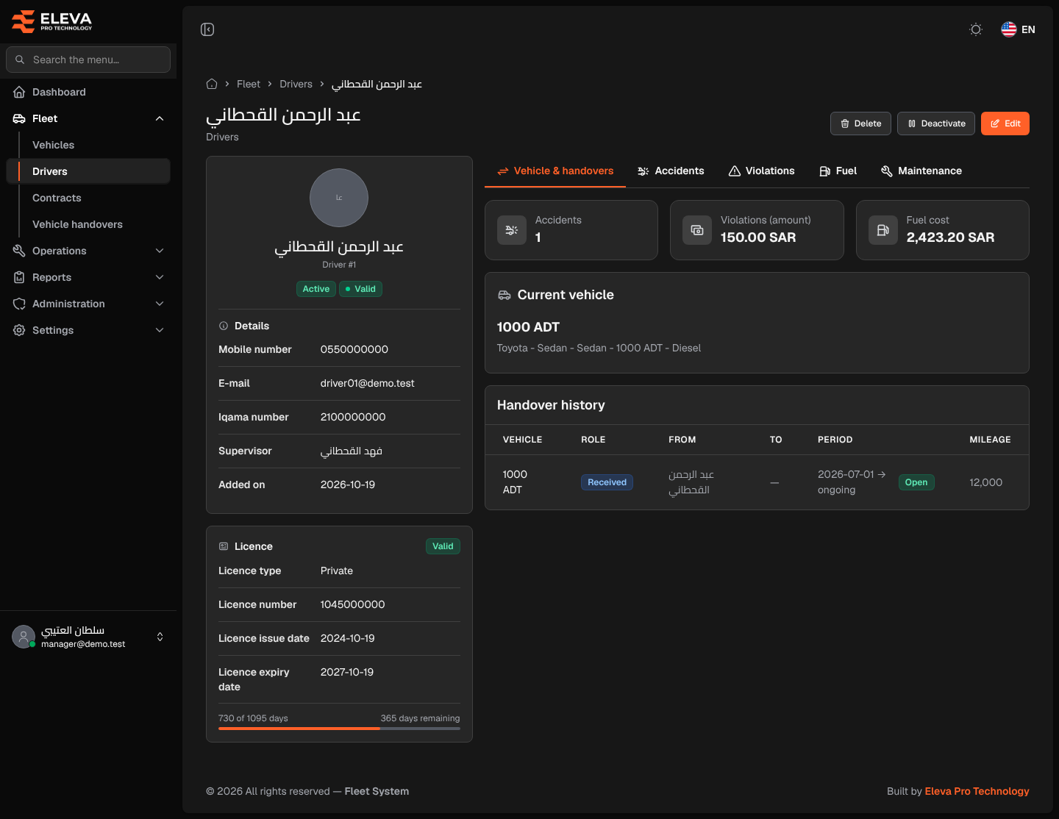Expand the Administration menu
1059x819 pixels.
pyautogui.click(x=88, y=304)
